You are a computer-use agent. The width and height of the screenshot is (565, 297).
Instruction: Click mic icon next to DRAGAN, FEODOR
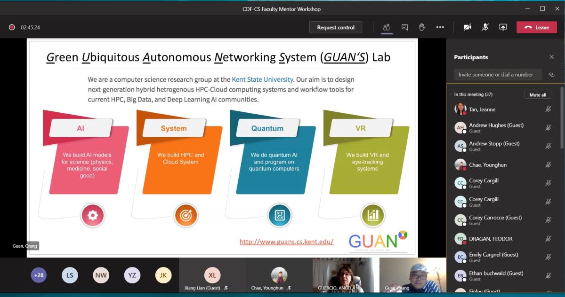[x=548, y=239]
